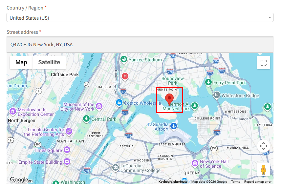Open Keyboard shortcuts
This screenshot has height=189, width=281.
pyautogui.click(x=173, y=182)
